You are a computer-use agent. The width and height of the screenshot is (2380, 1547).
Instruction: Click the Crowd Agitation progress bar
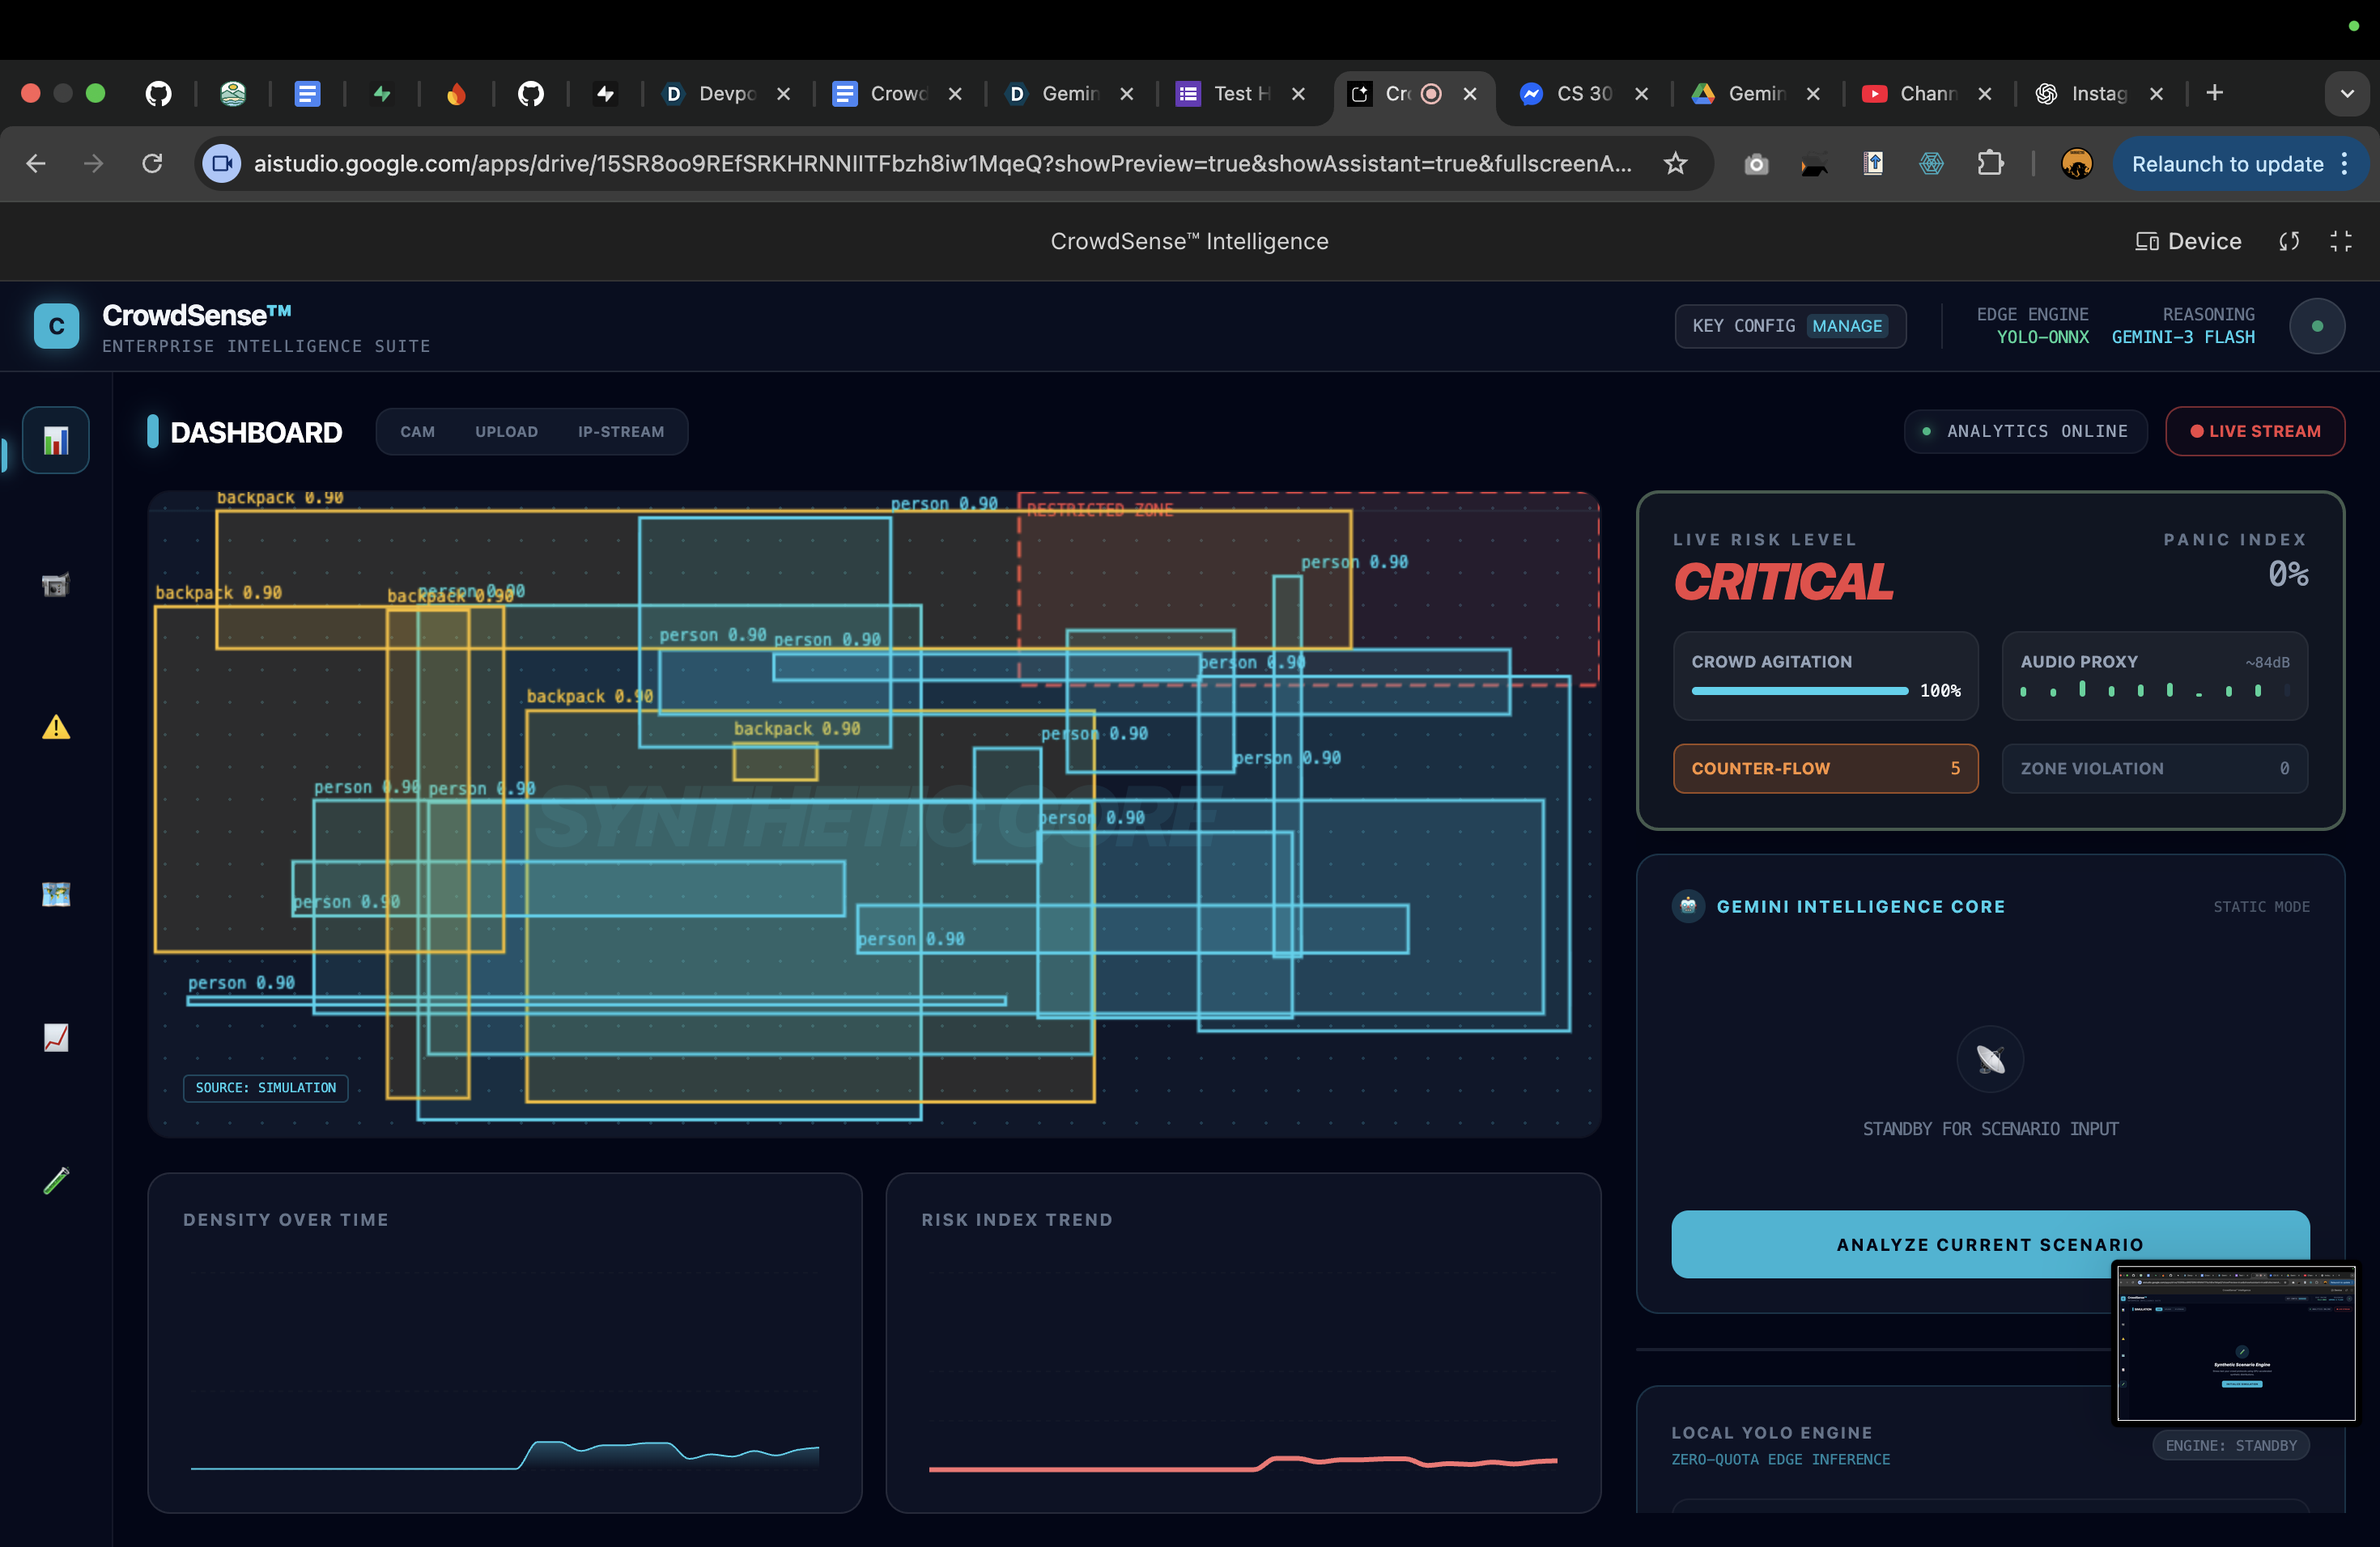tap(1799, 690)
